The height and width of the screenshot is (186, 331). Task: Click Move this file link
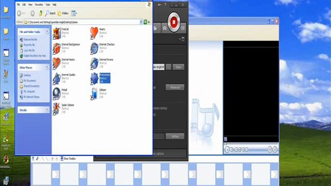coord(27,45)
